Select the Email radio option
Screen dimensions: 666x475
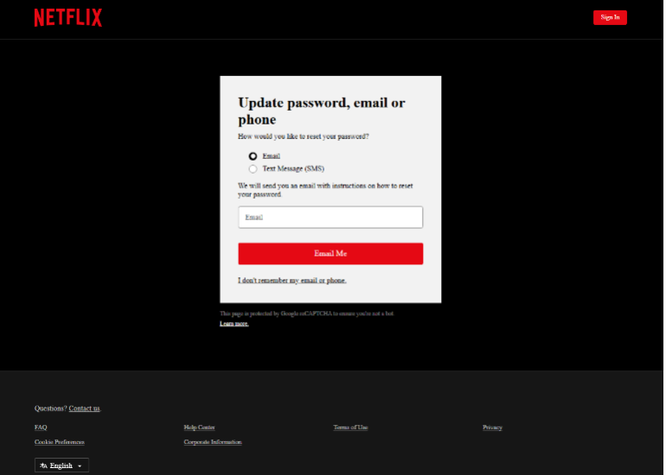(x=253, y=156)
